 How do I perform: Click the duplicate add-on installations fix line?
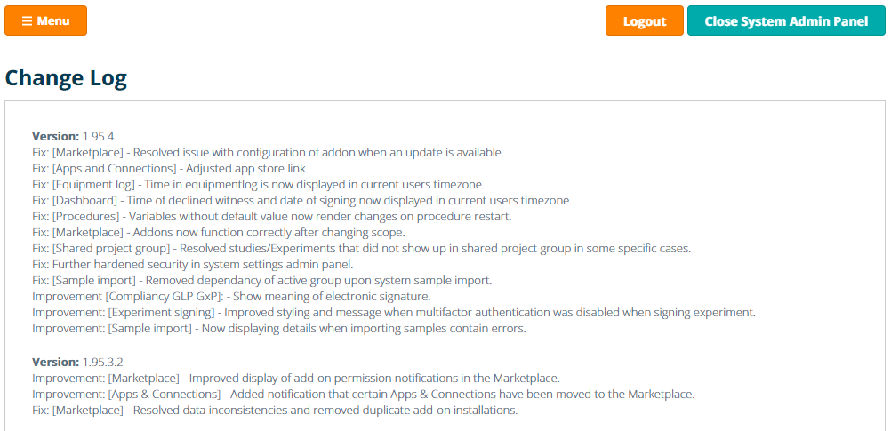(x=275, y=410)
